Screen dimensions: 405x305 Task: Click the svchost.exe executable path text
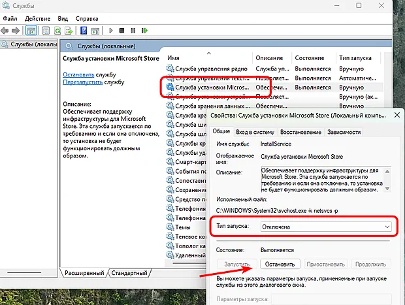pos(277,211)
